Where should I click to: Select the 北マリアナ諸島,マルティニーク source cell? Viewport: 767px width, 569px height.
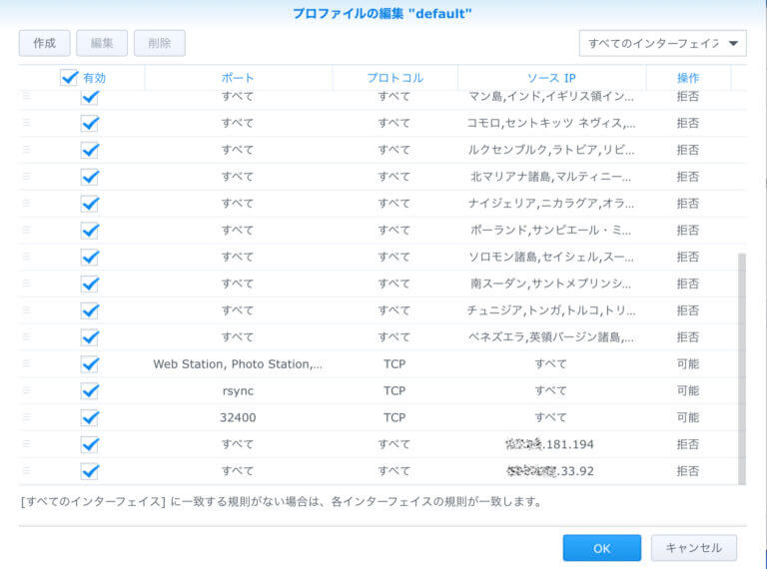pyautogui.click(x=551, y=177)
